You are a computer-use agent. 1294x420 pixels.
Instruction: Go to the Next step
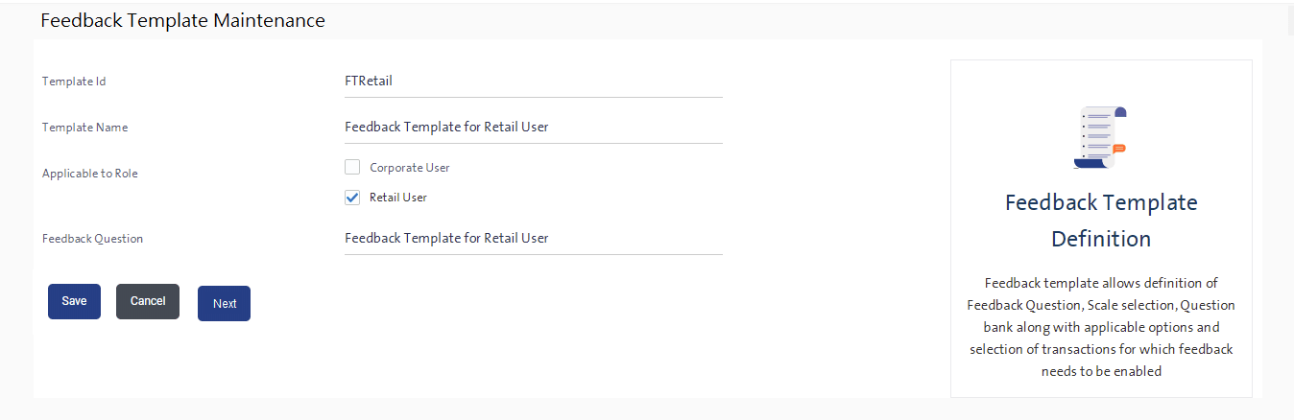tap(224, 303)
